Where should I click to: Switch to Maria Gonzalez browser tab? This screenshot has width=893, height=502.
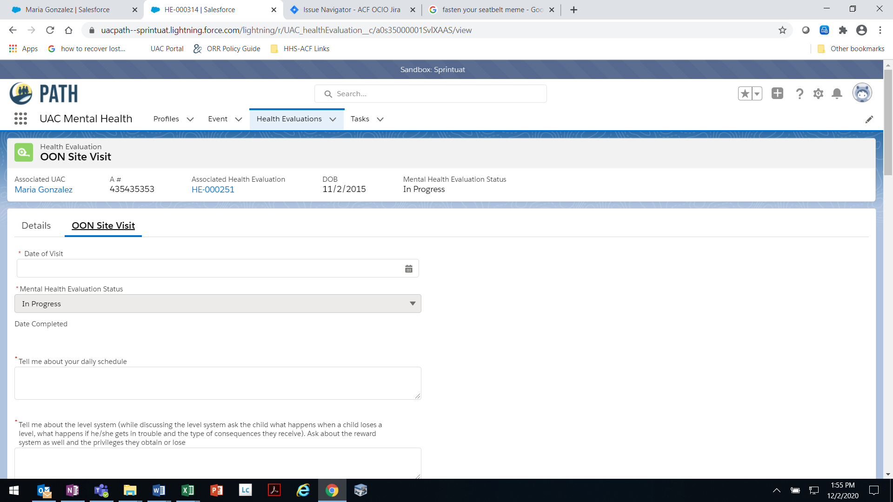pos(67,10)
